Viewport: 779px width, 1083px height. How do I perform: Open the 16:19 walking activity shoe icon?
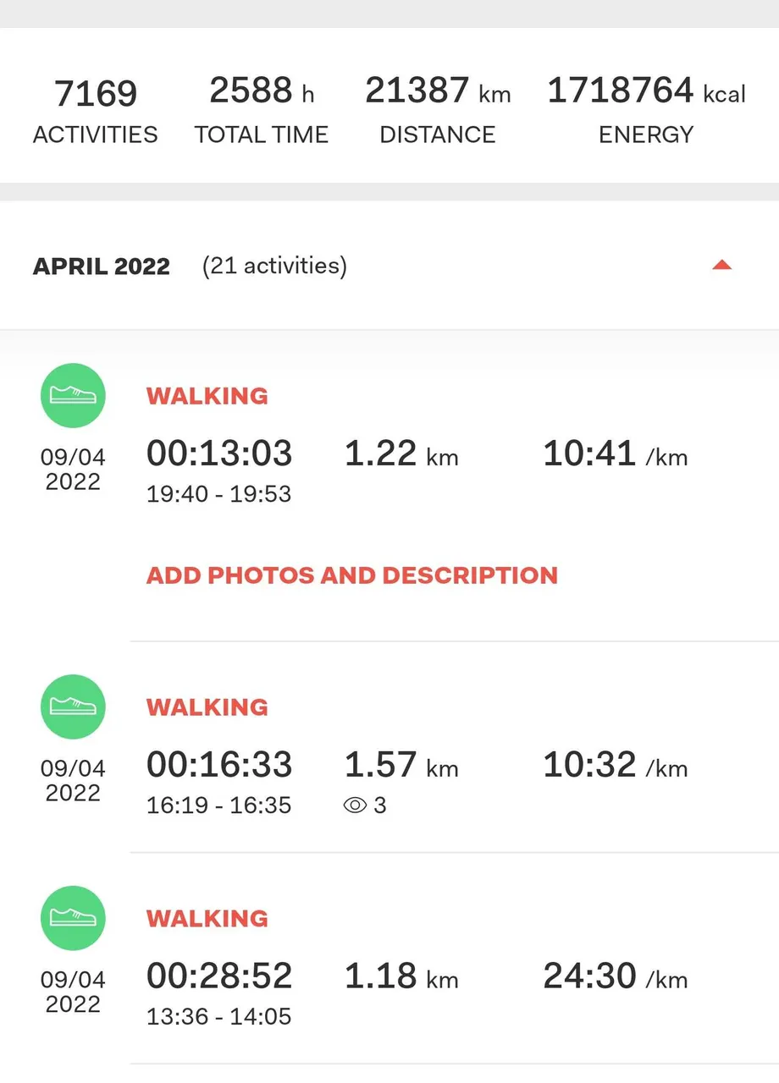tap(73, 706)
